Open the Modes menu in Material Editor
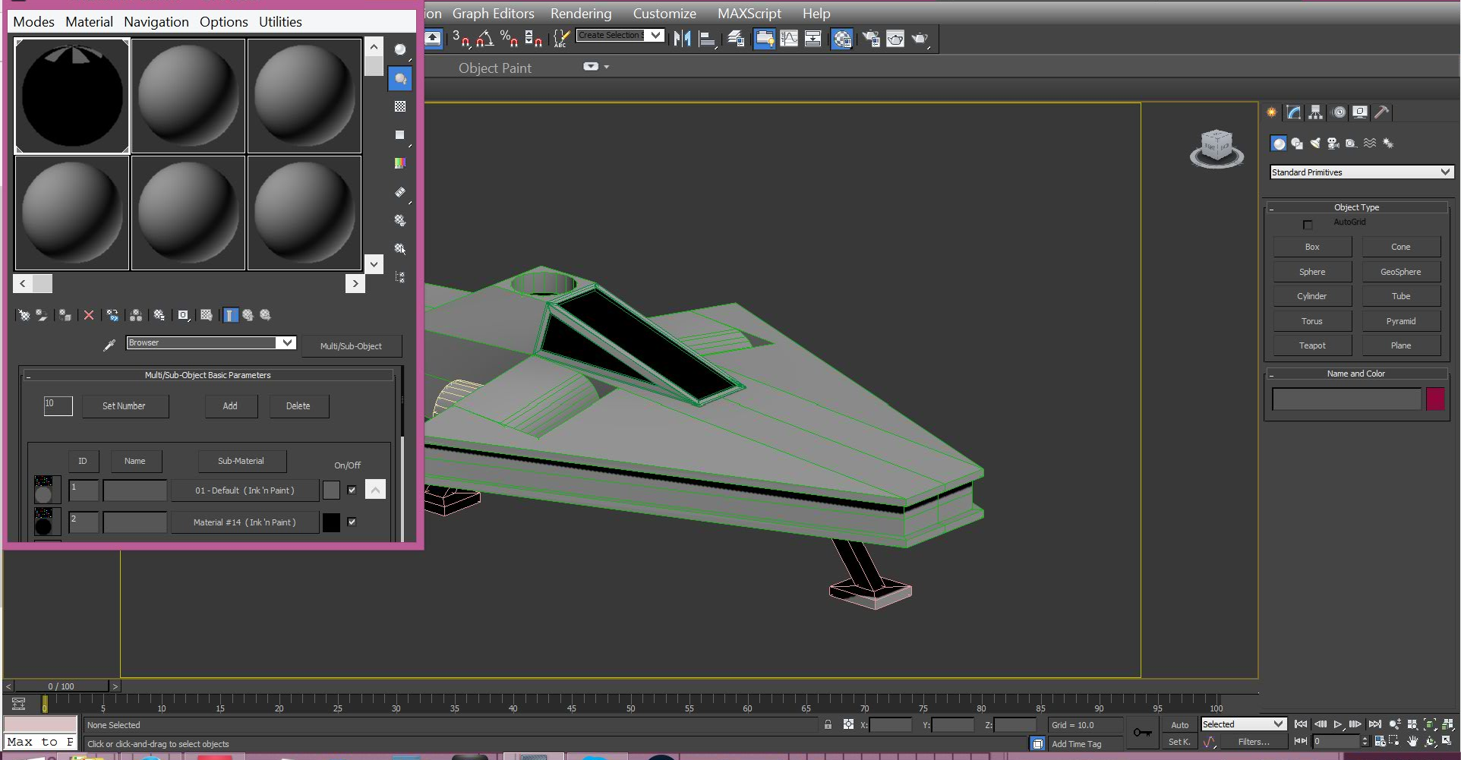Screen dimensions: 1461x760 pos(33,22)
